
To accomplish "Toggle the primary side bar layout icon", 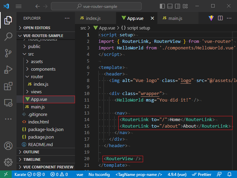I will click(162, 6).
